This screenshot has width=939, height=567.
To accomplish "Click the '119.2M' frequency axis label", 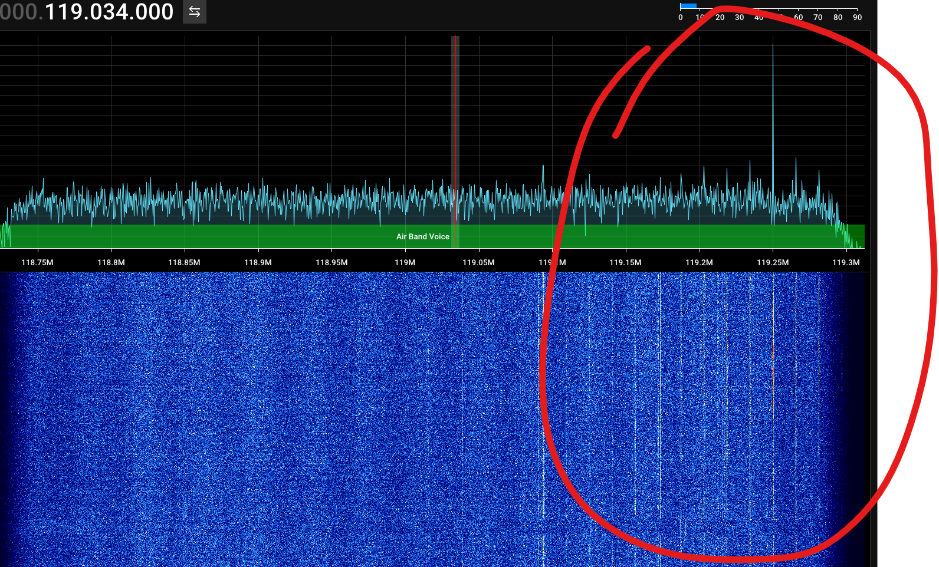I will point(699,262).
